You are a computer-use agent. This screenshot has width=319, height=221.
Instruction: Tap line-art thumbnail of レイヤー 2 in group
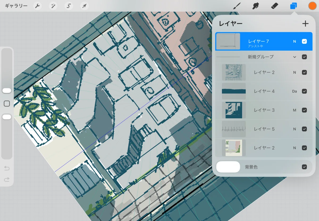click(x=234, y=72)
